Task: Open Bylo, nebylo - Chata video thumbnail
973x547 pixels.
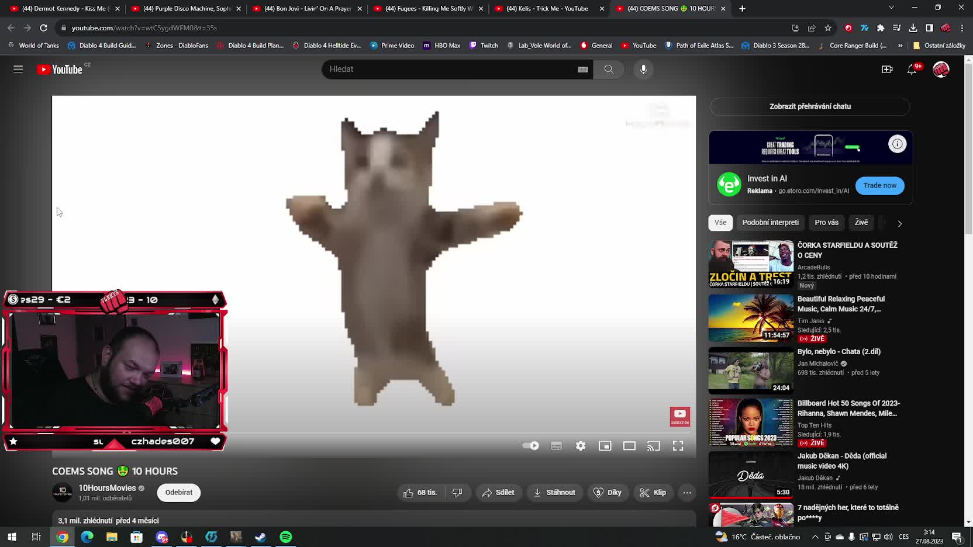Action: pos(751,371)
